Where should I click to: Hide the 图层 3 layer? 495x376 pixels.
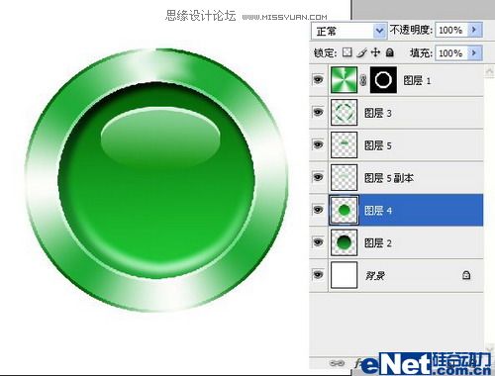318,112
